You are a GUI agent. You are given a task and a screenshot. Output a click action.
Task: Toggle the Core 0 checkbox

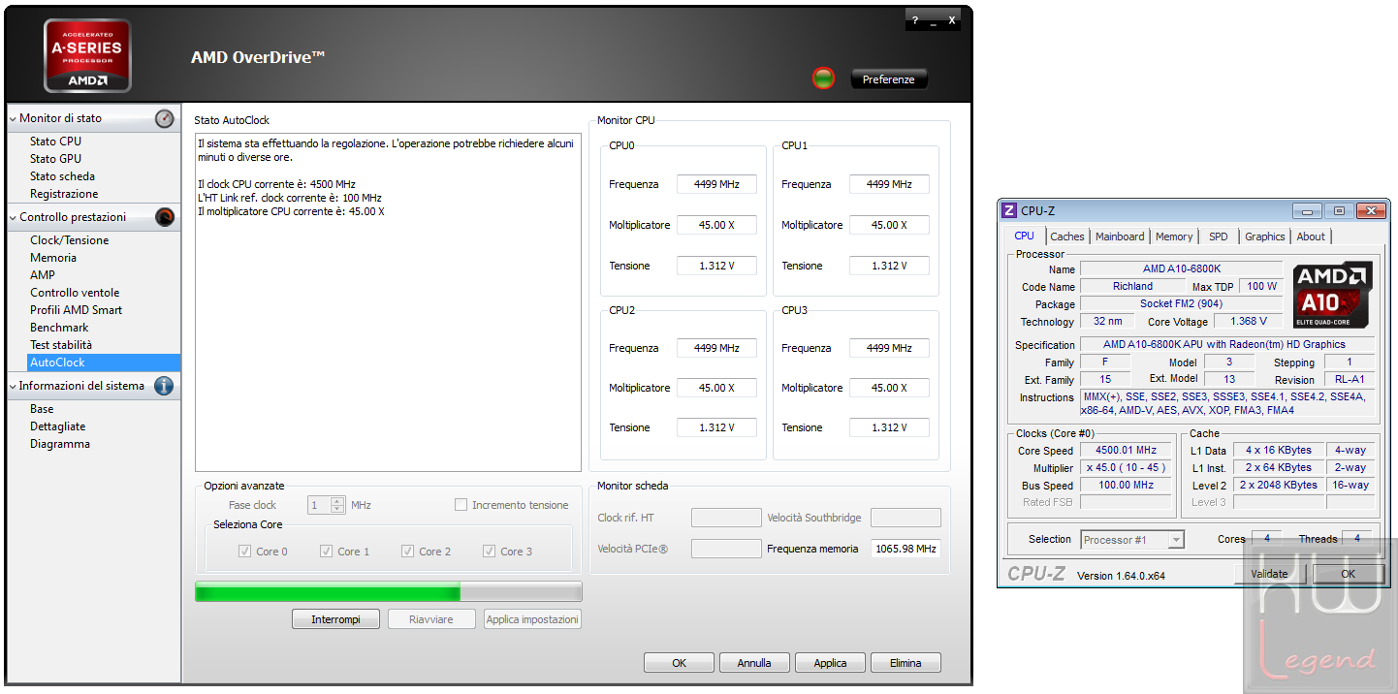244,552
